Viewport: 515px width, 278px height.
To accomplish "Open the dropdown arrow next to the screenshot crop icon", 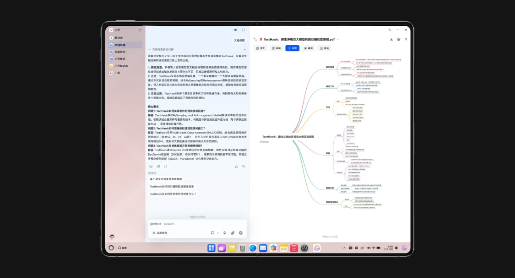I will (218, 233).
